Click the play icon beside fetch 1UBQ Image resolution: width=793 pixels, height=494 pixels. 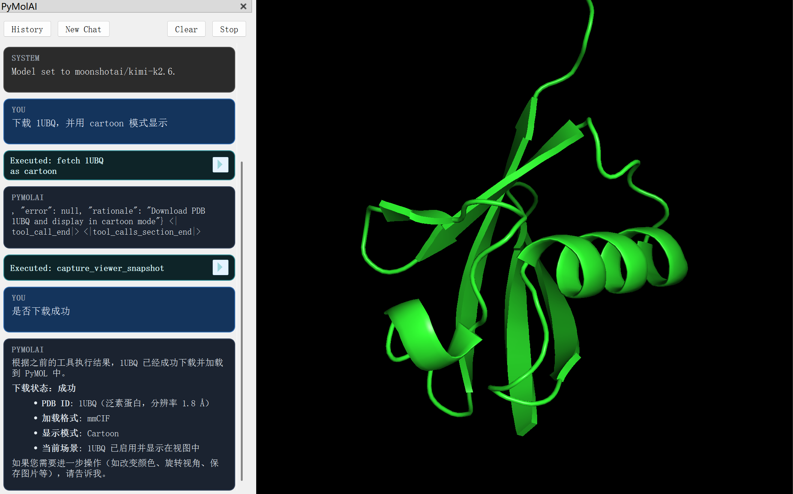click(x=220, y=165)
